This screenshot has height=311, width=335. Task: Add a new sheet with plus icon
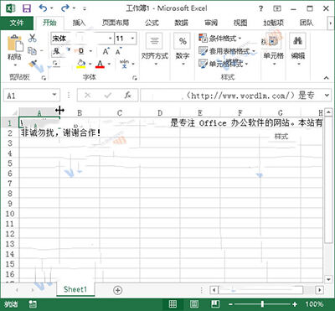(118, 290)
